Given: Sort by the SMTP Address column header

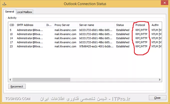Looking at the screenshot, I should pos(30,25).
